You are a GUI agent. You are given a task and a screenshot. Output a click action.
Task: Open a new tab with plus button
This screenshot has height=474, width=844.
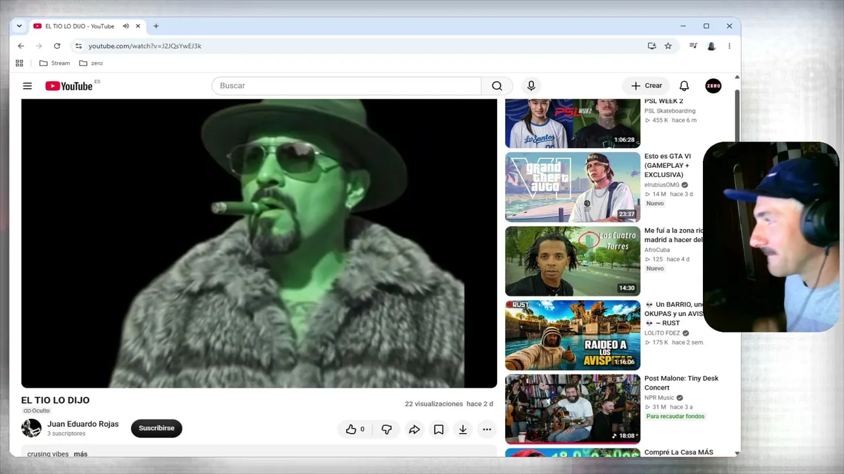156,26
